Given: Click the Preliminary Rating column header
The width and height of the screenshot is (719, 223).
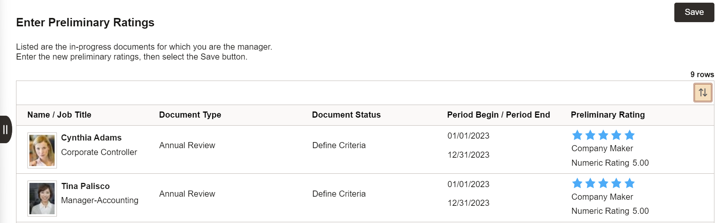Looking at the screenshot, I should coord(608,115).
